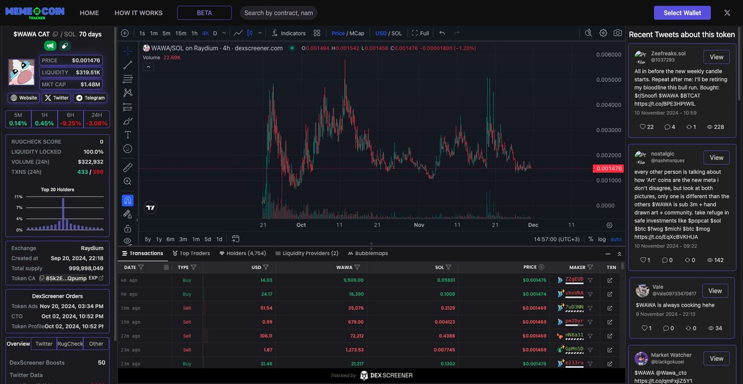
Task: Open the chart layout grid selector
Action: pos(317,33)
